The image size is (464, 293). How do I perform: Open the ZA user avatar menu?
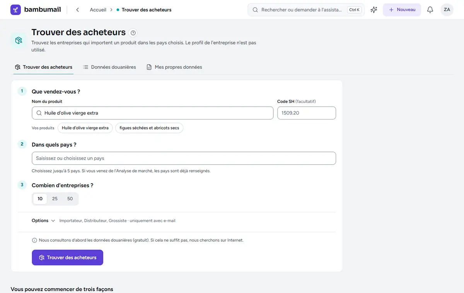[447, 10]
